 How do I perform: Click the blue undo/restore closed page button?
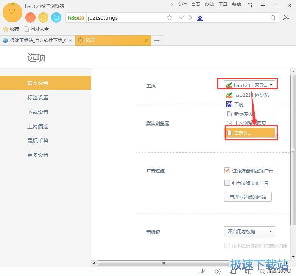(x=56, y=18)
